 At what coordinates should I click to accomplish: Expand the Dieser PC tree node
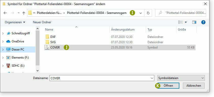coord(3,50)
